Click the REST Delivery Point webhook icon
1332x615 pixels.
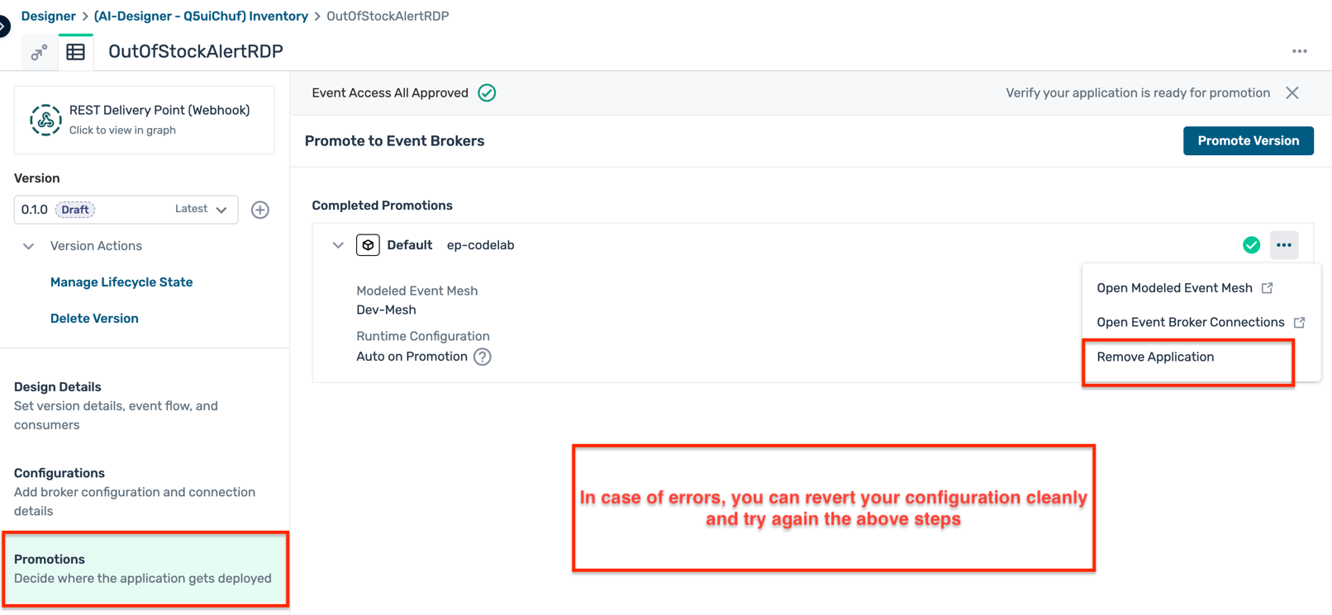pos(45,120)
